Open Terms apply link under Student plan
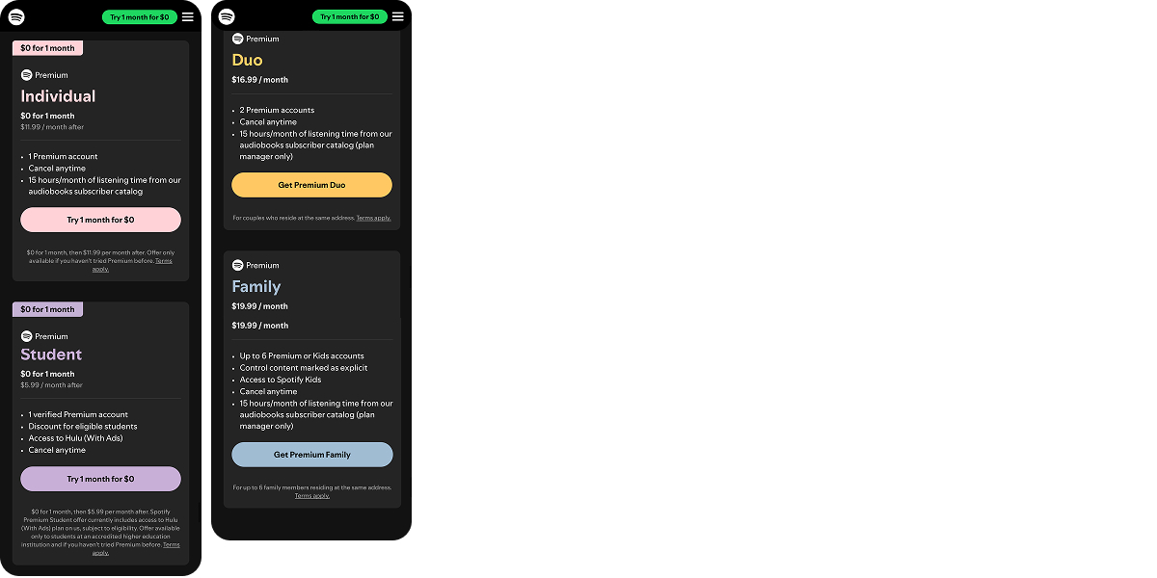 click(x=135, y=549)
